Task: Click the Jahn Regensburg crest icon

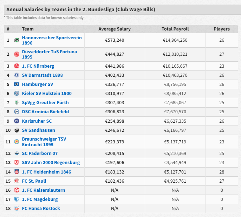Action: coord(17,162)
